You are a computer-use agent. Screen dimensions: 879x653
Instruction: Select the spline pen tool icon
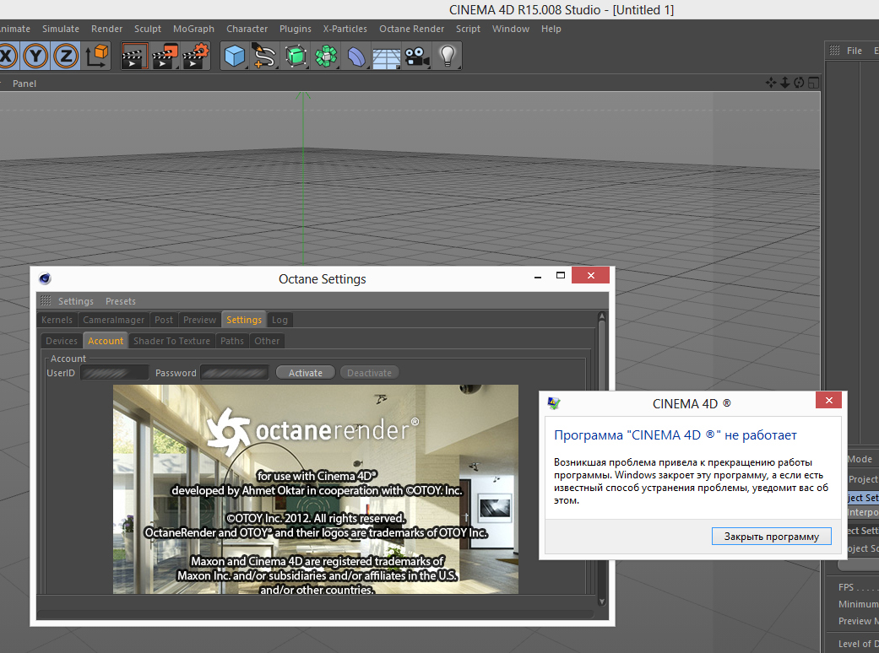(264, 56)
